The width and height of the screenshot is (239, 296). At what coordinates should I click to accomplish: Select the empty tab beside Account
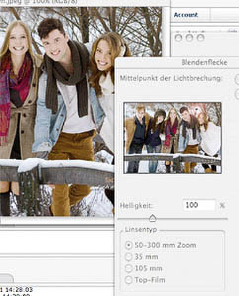(225, 15)
